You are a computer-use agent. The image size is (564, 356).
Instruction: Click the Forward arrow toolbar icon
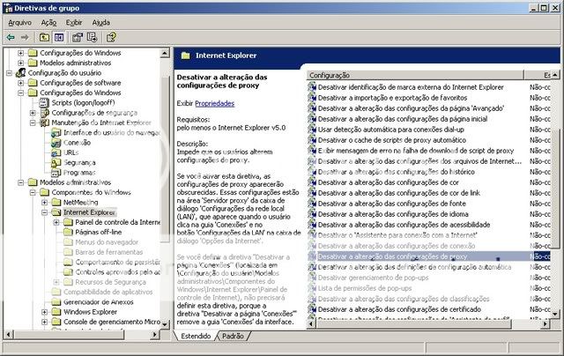click(25, 37)
